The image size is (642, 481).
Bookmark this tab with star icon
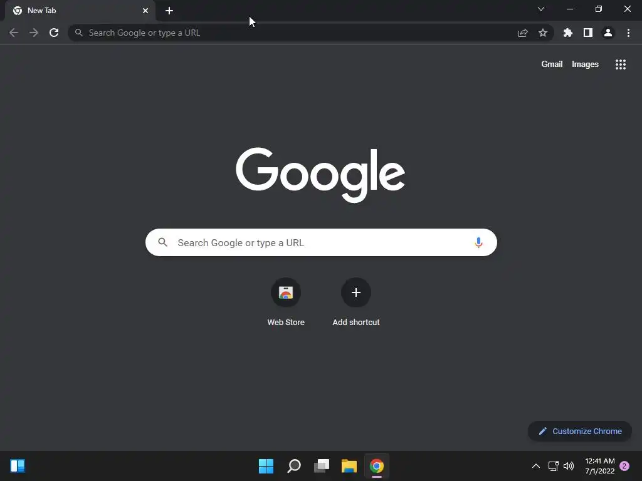point(543,33)
